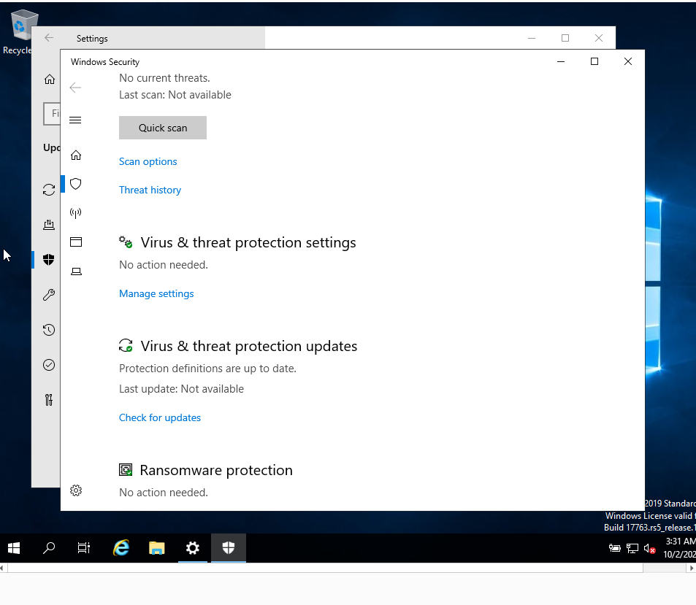This screenshot has height=605, width=696.
Task: Open Windows Security settings gear icon
Action: tap(76, 490)
